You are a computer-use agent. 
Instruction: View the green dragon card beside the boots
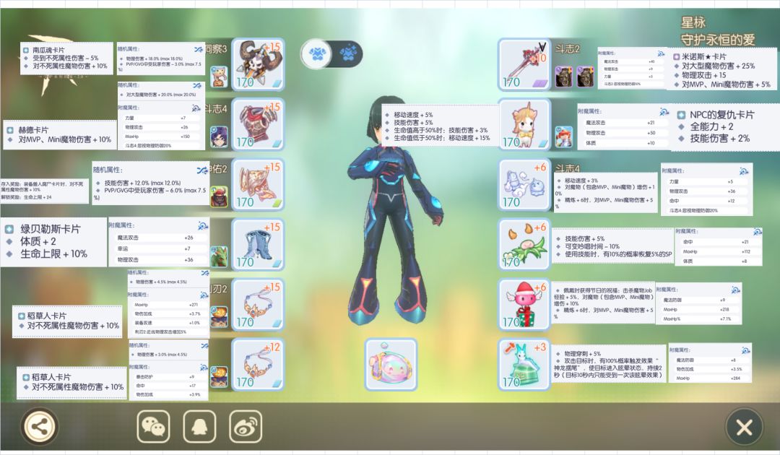(219, 257)
